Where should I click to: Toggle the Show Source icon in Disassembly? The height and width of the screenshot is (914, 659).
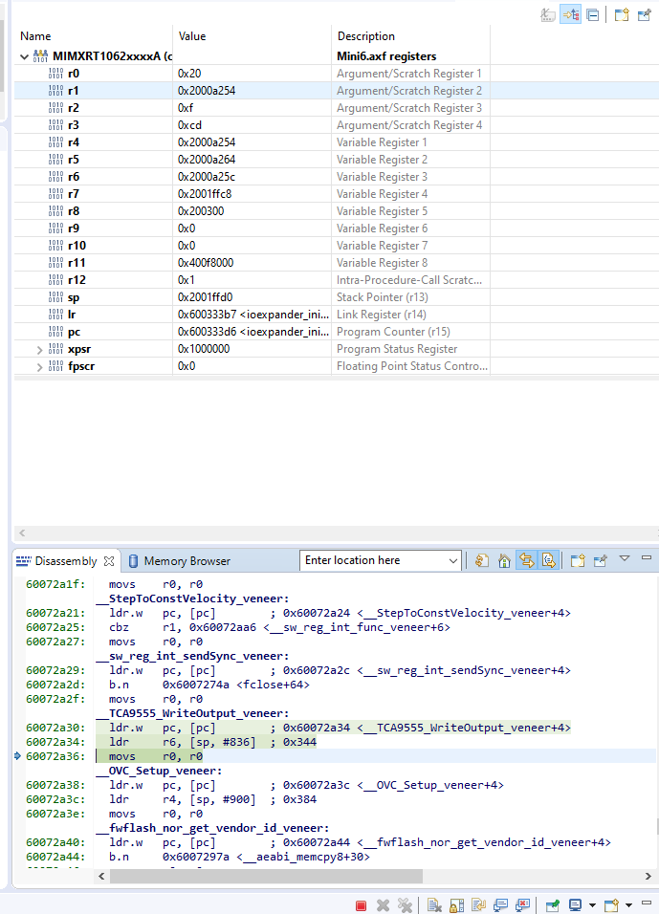tap(549, 561)
